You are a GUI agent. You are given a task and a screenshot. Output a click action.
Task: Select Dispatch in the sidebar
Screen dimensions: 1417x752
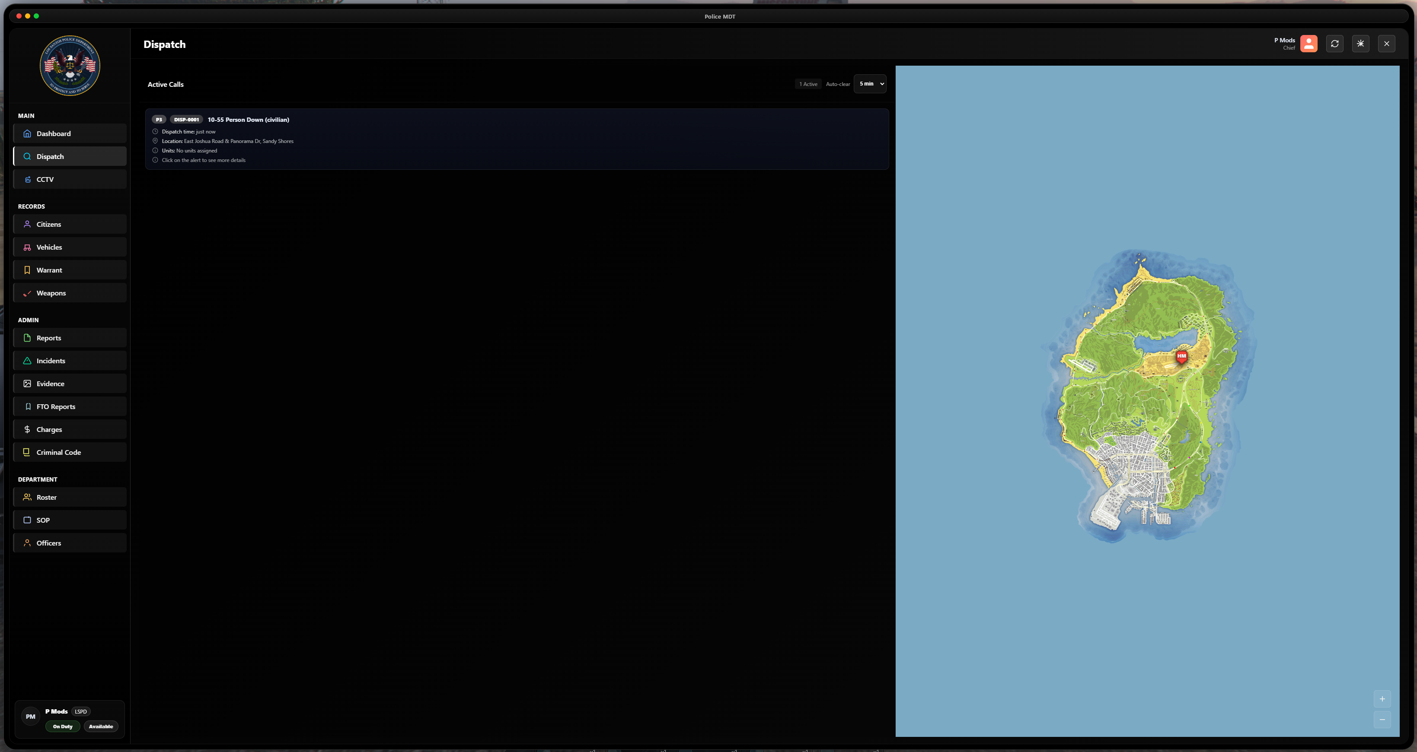(x=70, y=157)
